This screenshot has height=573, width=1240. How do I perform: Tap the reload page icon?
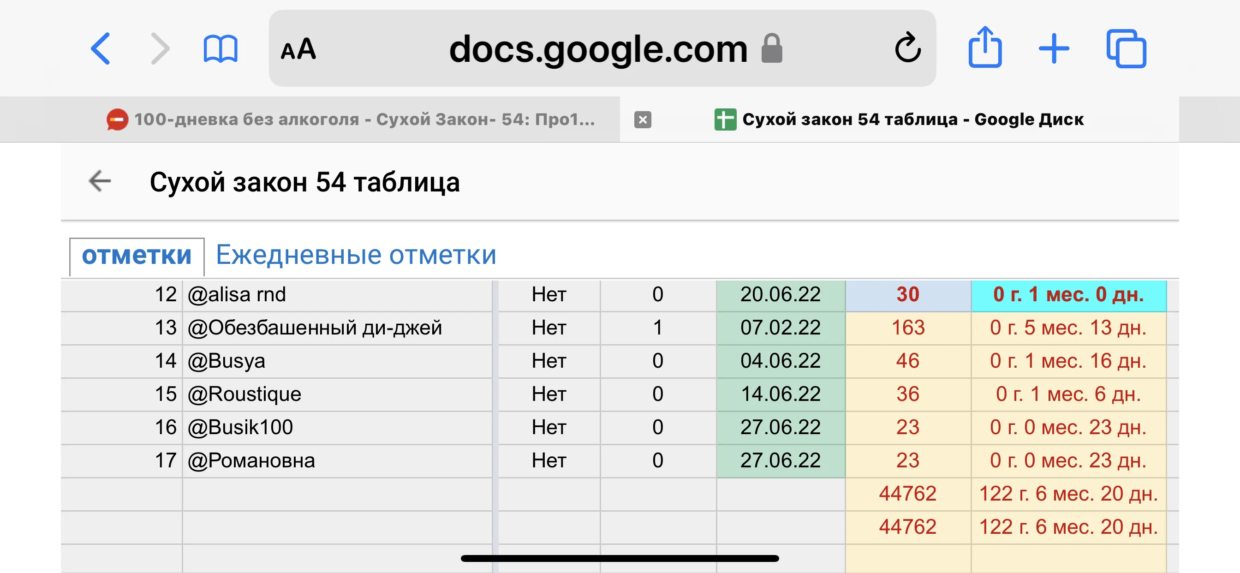click(x=907, y=48)
